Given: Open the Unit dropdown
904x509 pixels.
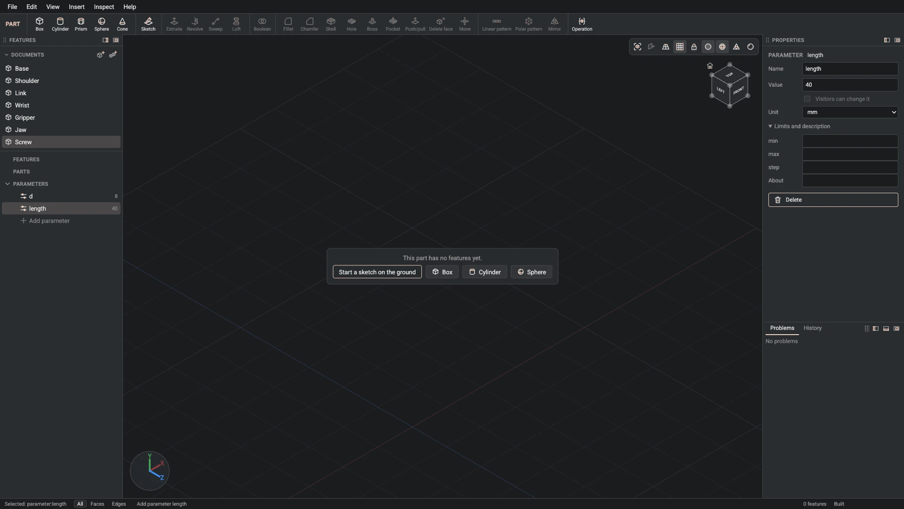Looking at the screenshot, I should tap(850, 112).
